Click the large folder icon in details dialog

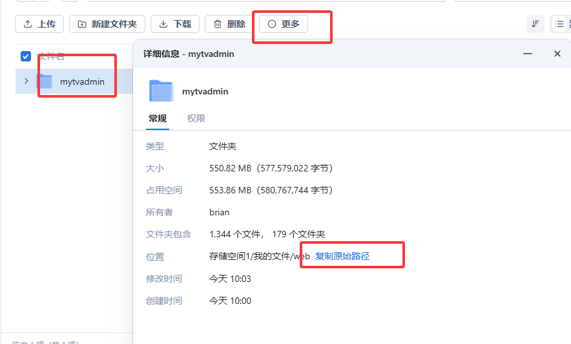(x=161, y=91)
